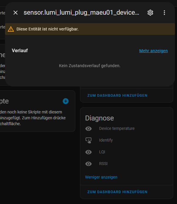
Task: Open the three-dot overflow menu
Action: [x=164, y=13]
